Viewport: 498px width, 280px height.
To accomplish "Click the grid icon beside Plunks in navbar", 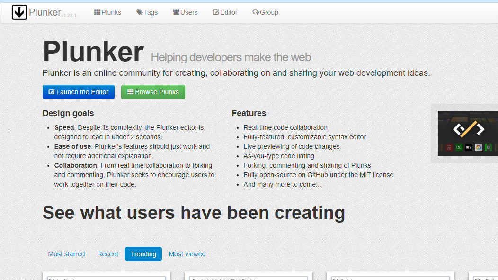I will [97, 12].
